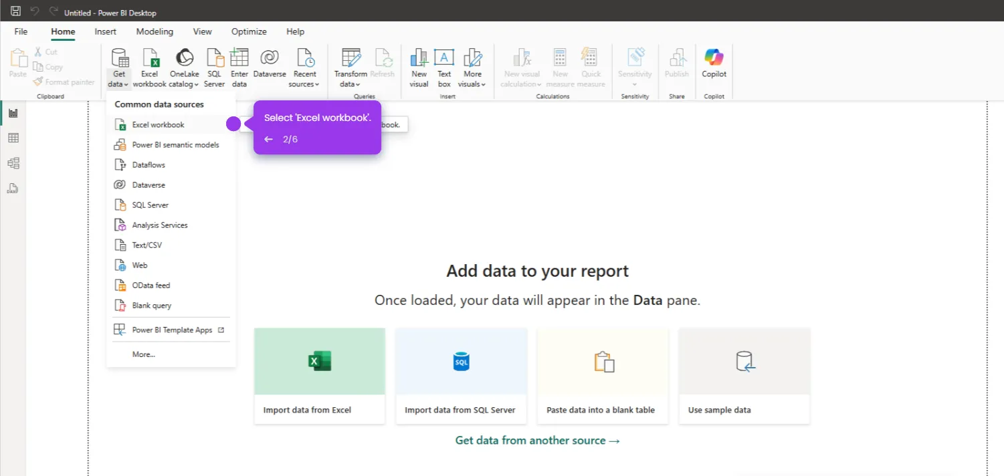Image resolution: width=1004 pixels, height=476 pixels.
Task: Select Text/CSV data source
Action: 171,245
